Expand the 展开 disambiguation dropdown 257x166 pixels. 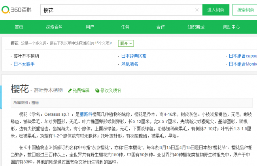126,43
